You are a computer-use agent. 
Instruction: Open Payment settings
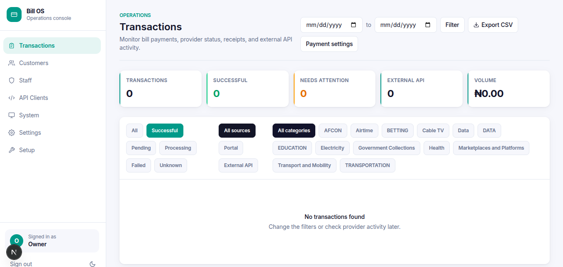coord(329,44)
